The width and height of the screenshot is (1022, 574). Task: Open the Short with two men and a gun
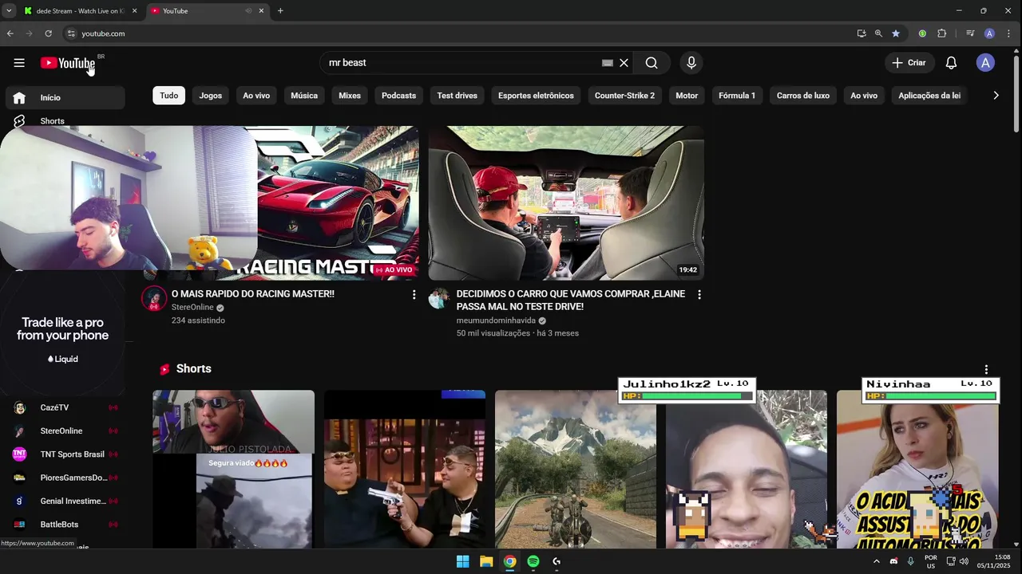(405, 470)
